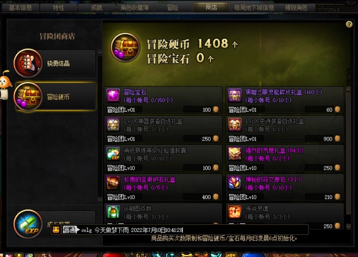The image size is (358, 257).
Task: Select the 角色熟练等级经验值胶囊 EXP icon
Action: [x=113, y=154]
